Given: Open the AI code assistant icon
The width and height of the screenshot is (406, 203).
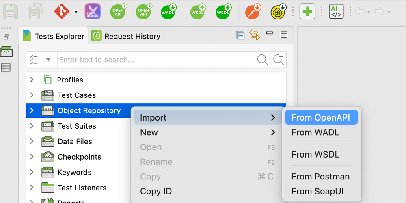Looking at the screenshot, I should [336, 11].
